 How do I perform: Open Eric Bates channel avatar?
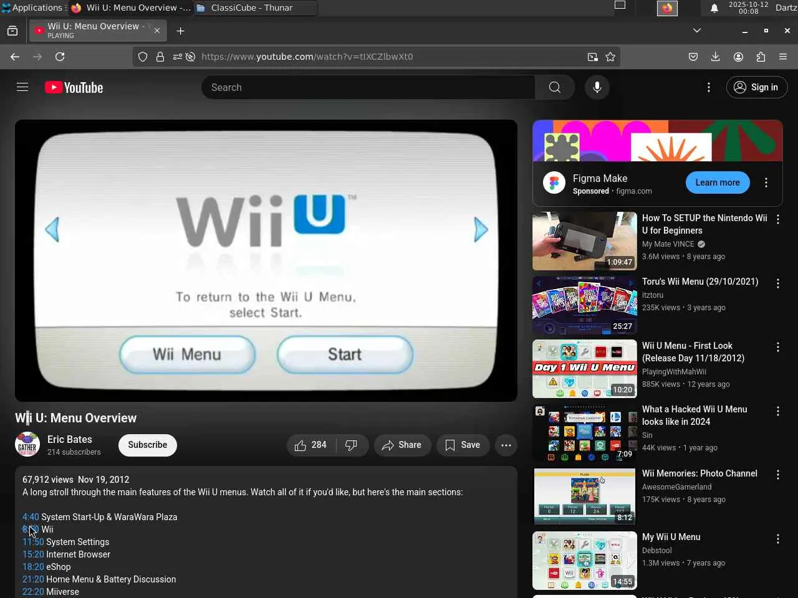pyautogui.click(x=27, y=445)
